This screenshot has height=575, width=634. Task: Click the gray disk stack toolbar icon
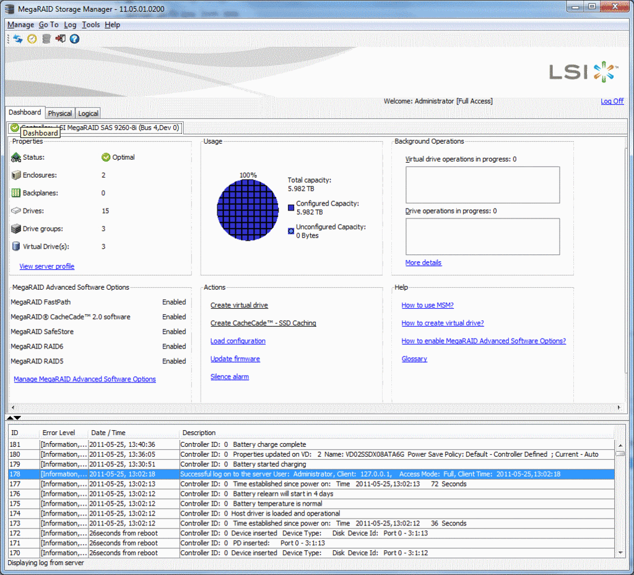pos(46,39)
